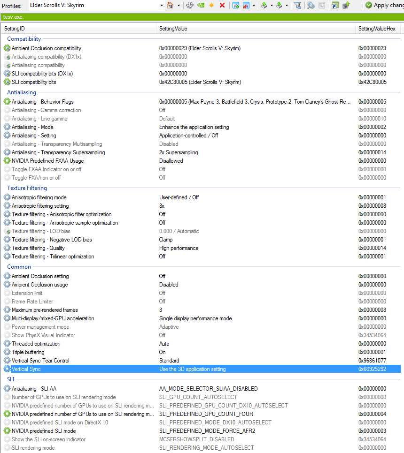Click the Compatibility group header
This screenshot has height=453, width=404.
point(24,39)
